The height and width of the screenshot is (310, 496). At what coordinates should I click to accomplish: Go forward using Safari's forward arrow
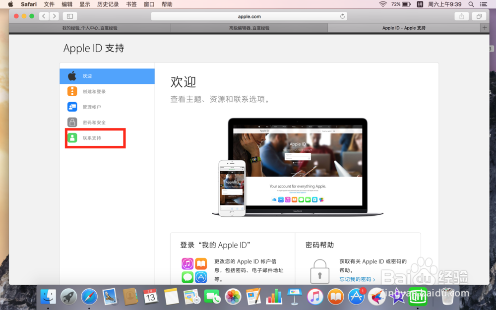(x=55, y=16)
